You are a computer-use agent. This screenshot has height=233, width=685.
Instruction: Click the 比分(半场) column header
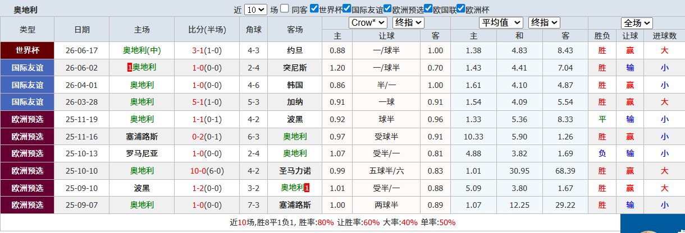point(207,30)
